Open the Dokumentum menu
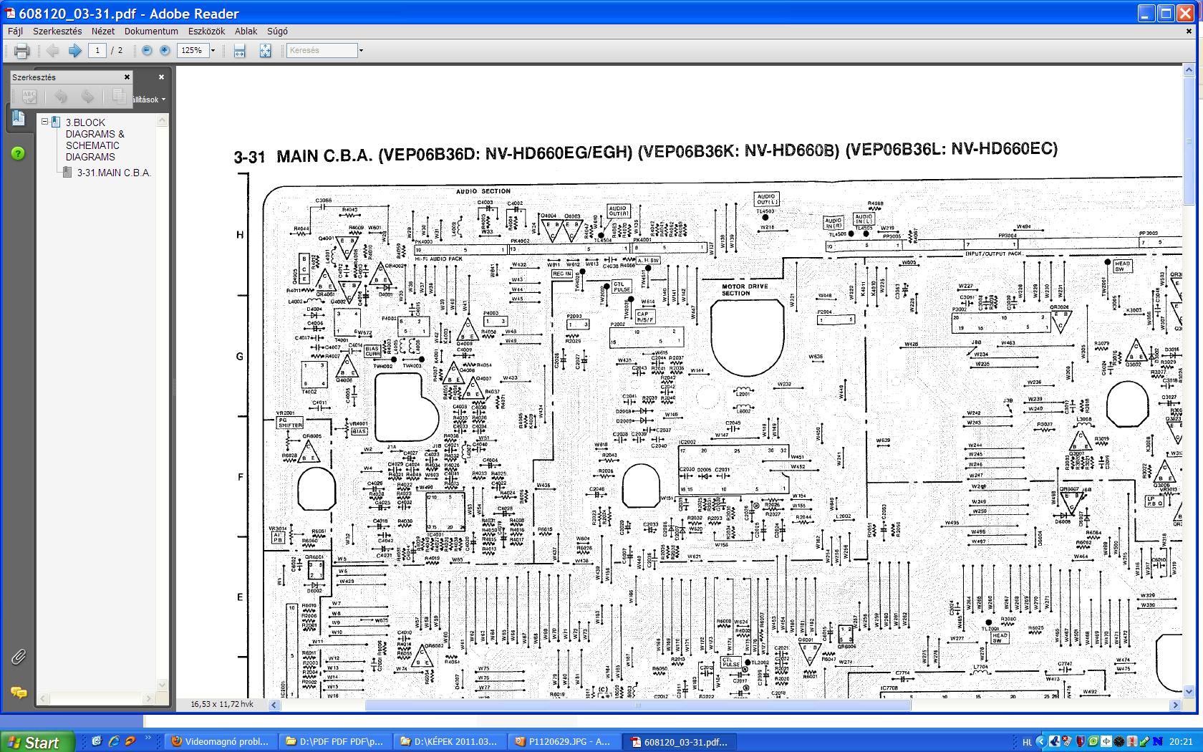The width and height of the screenshot is (1203, 752). coord(151,32)
